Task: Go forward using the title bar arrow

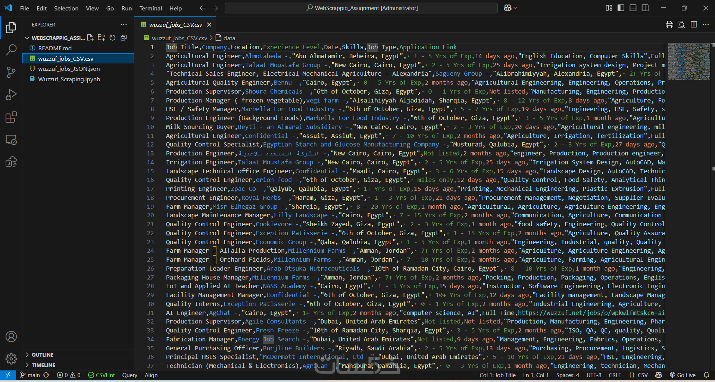Action: click(215, 8)
